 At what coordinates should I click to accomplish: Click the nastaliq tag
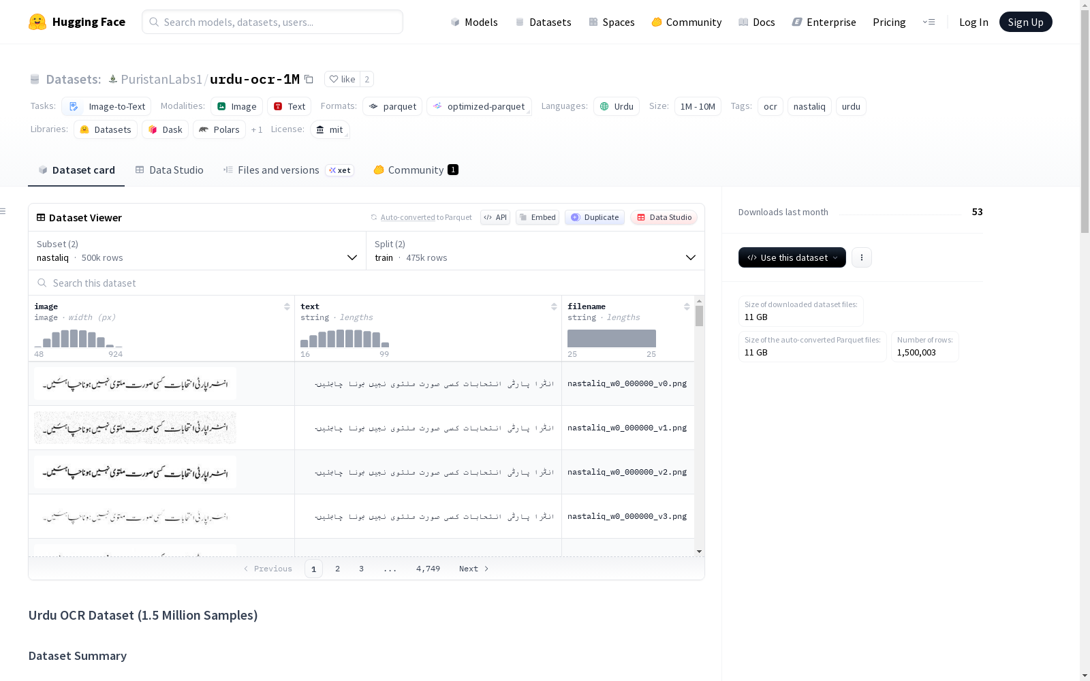point(809,106)
